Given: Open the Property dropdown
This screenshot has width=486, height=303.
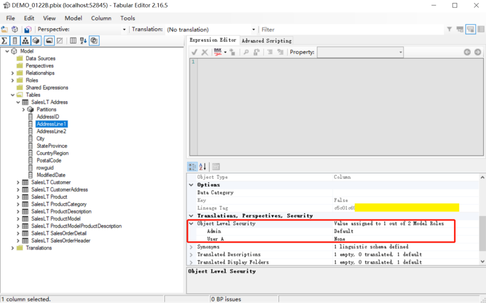Looking at the screenshot, I should (360, 52).
